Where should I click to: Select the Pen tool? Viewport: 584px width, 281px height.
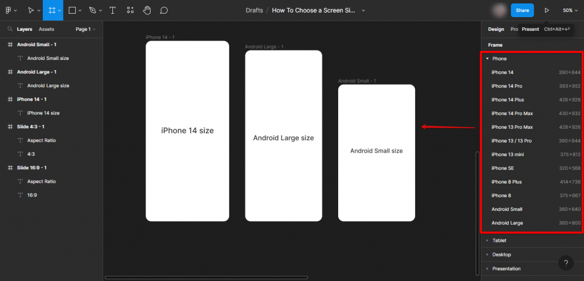point(92,10)
